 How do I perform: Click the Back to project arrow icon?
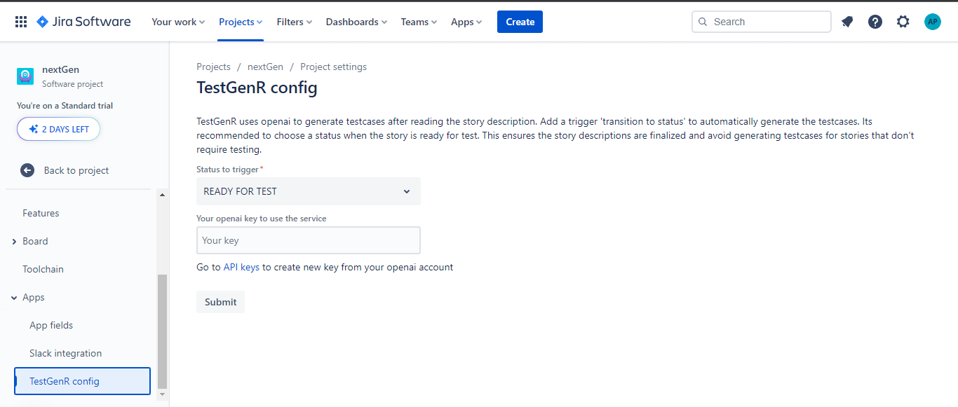[x=27, y=170]
